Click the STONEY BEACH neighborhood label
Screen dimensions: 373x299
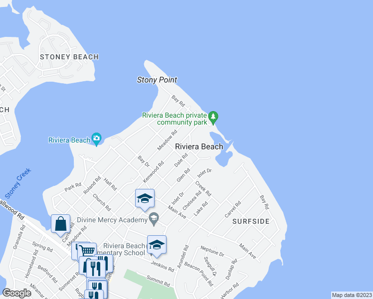69,57
